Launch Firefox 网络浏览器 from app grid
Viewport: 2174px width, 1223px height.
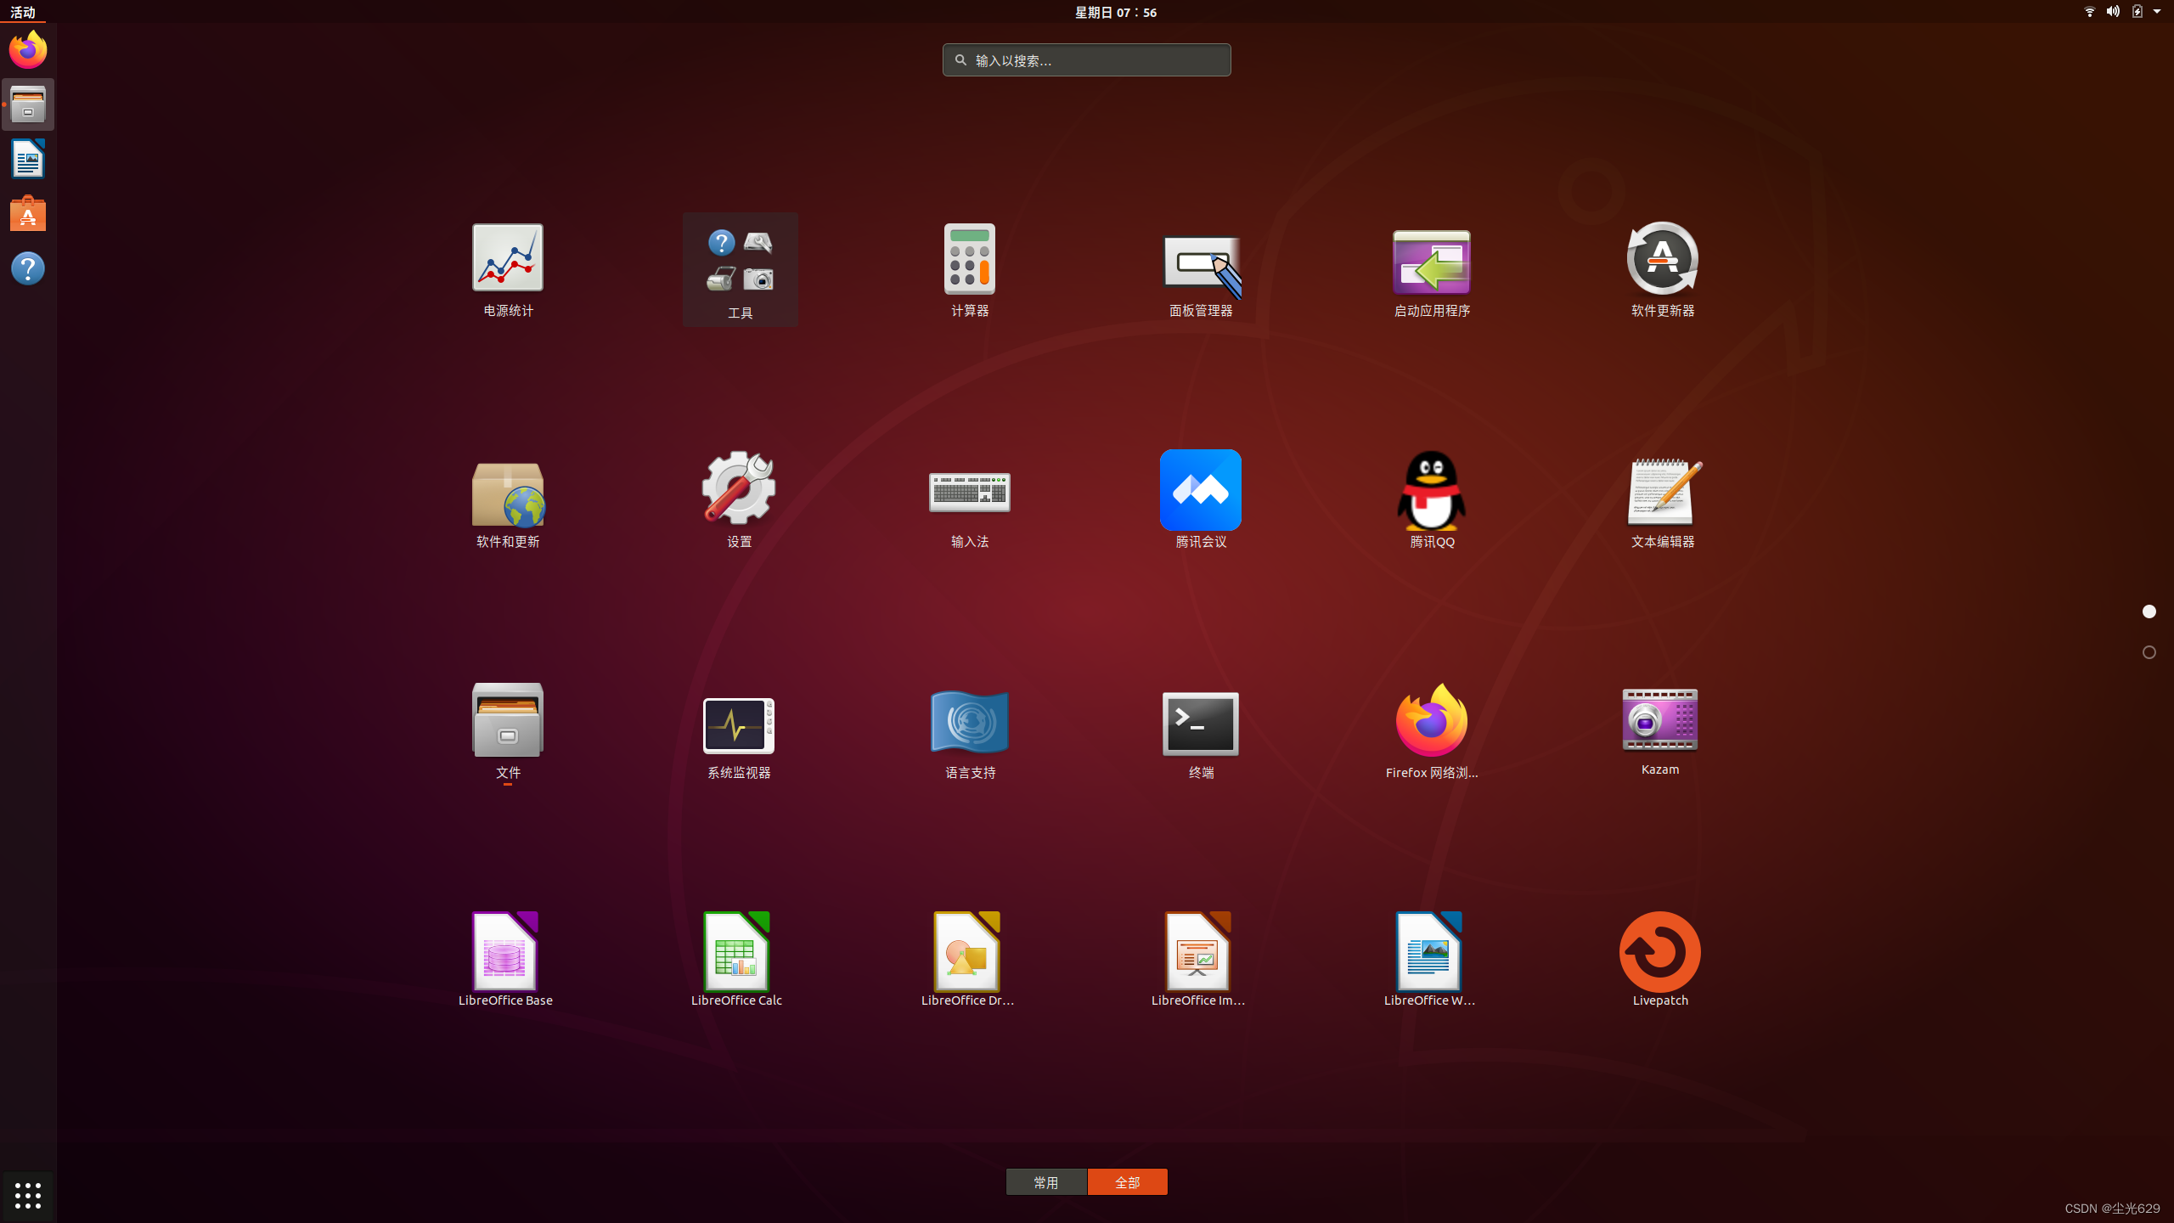tap(1432, 732)
